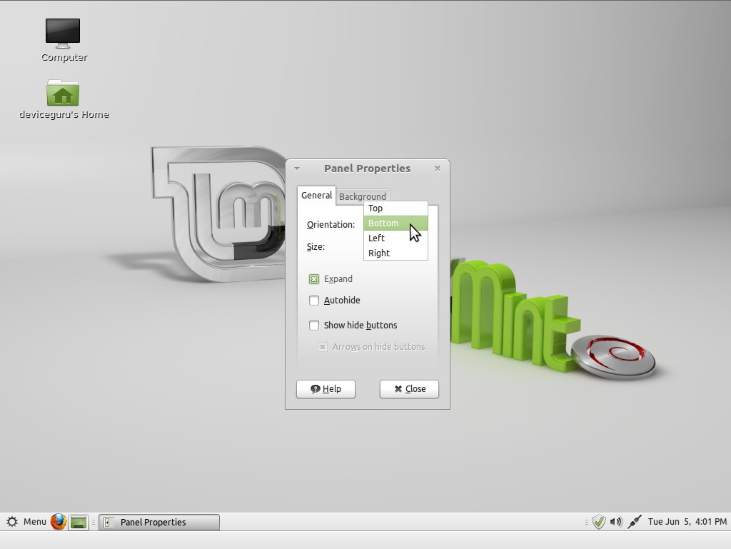Close the Panel Properties dialog via X
Screen dimensions: 731x549
[x=438, y=168]
